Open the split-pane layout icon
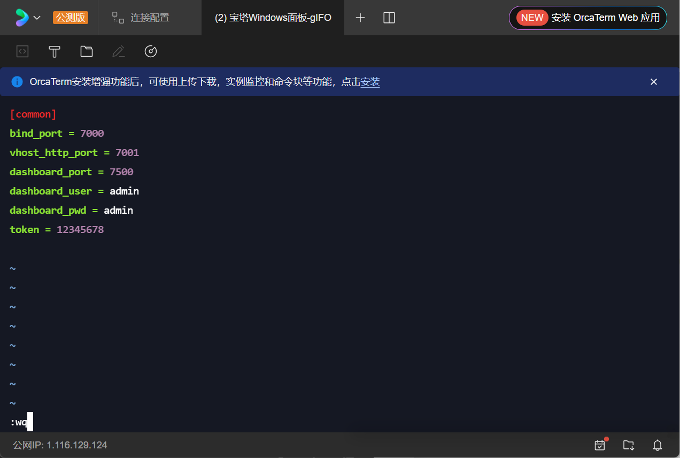The width and height of the screenshot is (680, 458). (389, 18)
